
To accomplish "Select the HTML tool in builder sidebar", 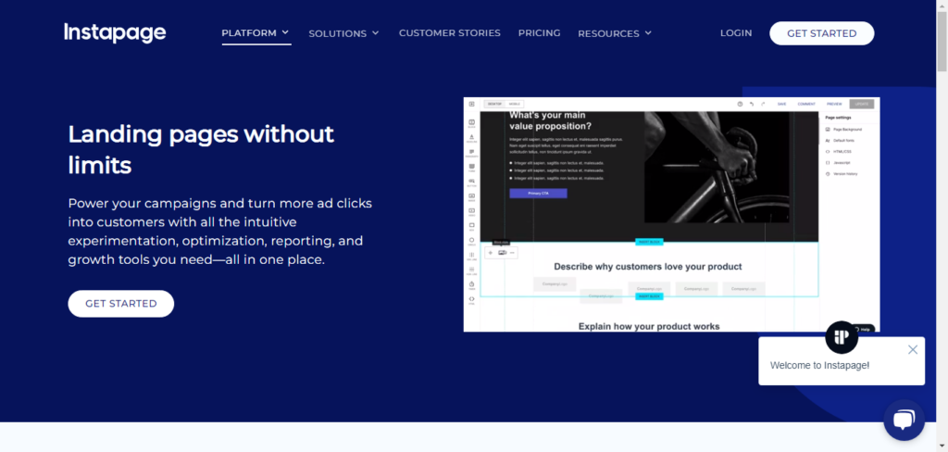I will [x=471, y=300].
